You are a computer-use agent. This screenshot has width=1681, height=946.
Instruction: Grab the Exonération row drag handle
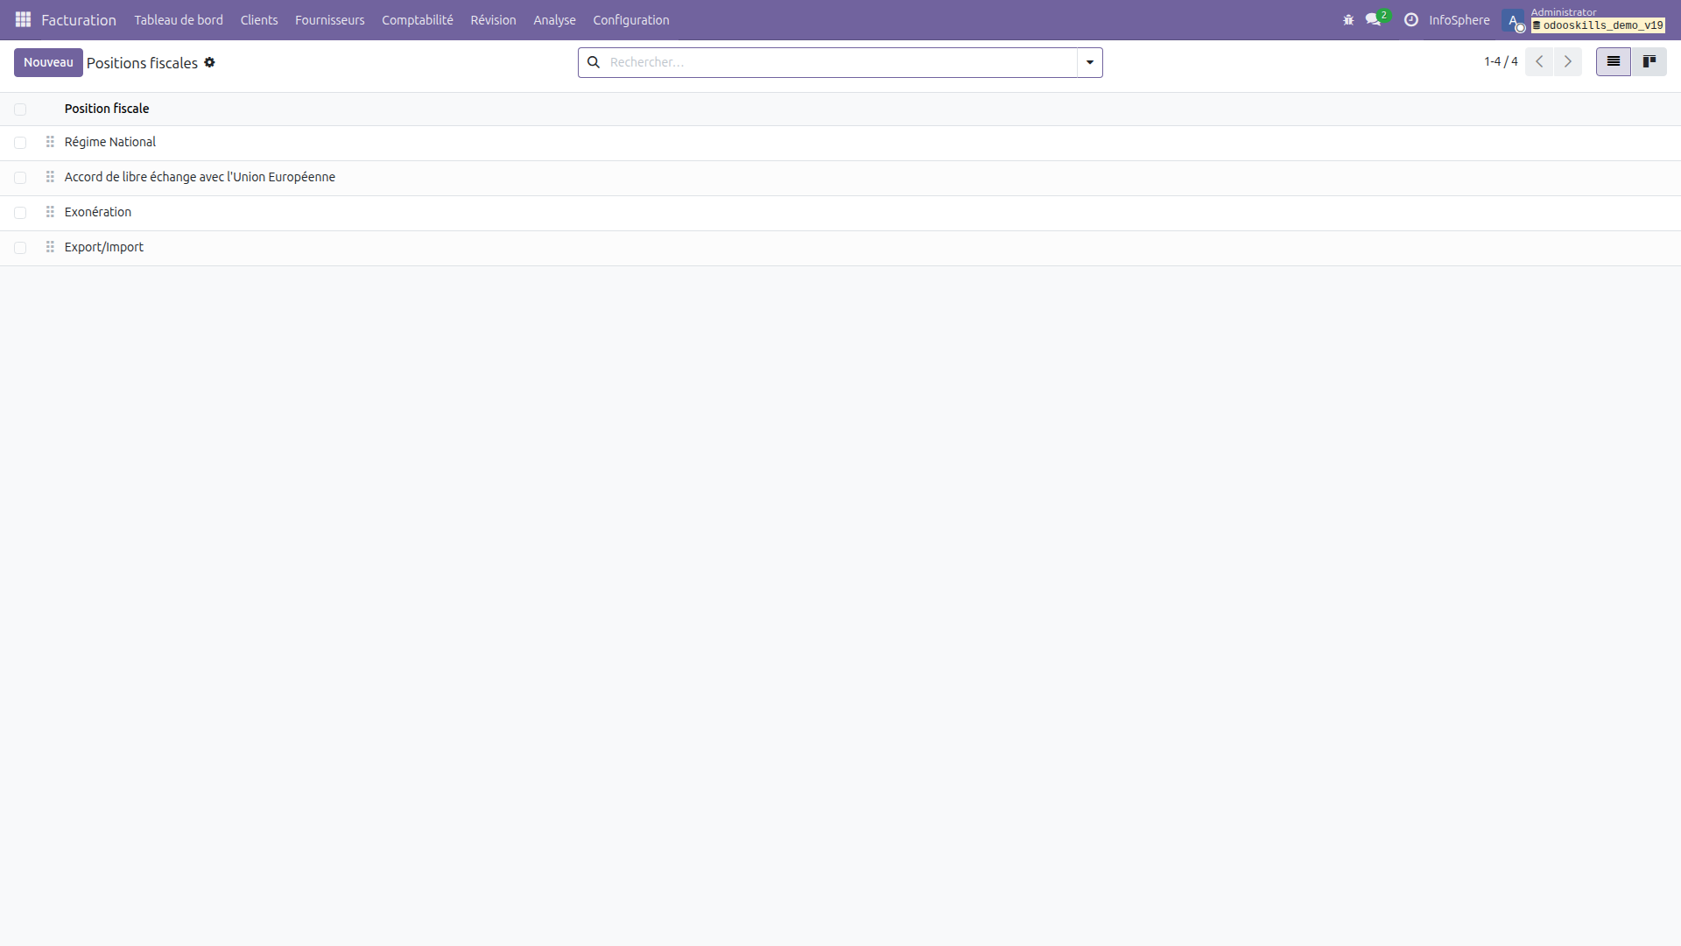click(50, 212)
